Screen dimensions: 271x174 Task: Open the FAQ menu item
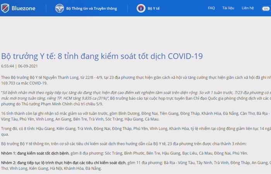pyautogui.click(x=211, y=8)
